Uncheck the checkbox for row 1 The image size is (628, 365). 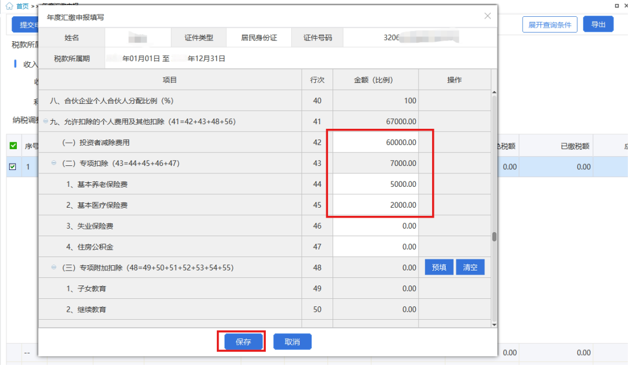click(x=13, y=167)
